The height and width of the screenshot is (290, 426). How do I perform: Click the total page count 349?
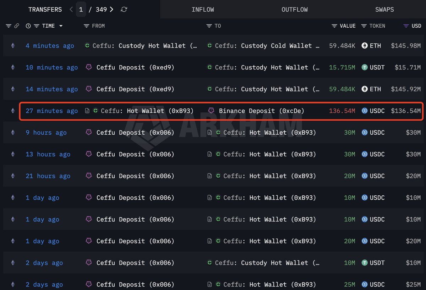click(101, 10)
